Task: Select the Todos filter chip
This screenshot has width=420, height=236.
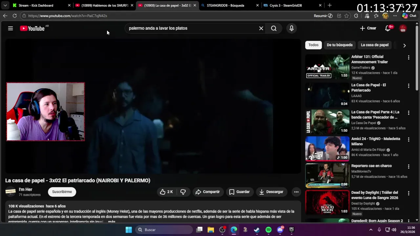Action: point(313,45)
